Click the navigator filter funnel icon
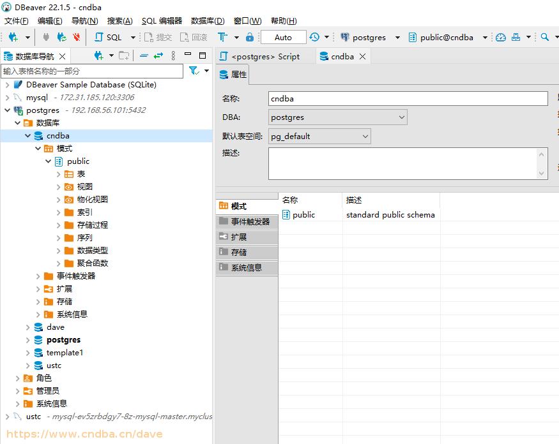This screenshot has height=444, width=559. coord(194,71)
